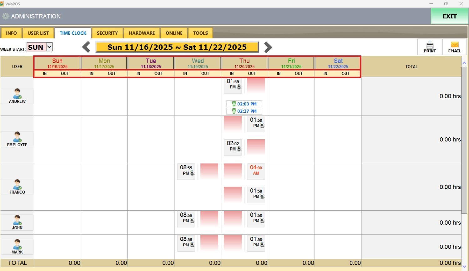The width and height of the screenshot is (469, 271).
Task: Click Franco's red 04:00 AM clock-out
Action: 256,171
